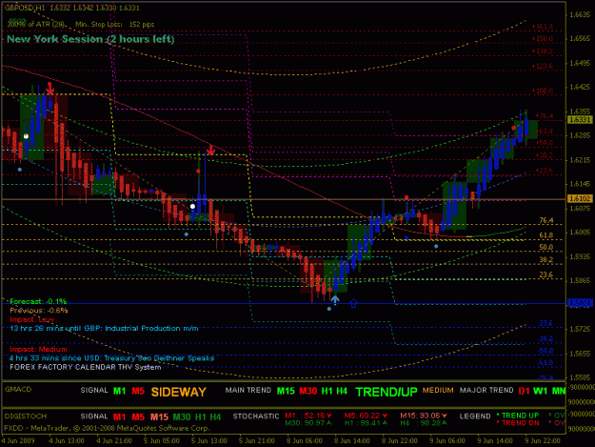Click the 1.5725 price axis label

pos(580,329)
